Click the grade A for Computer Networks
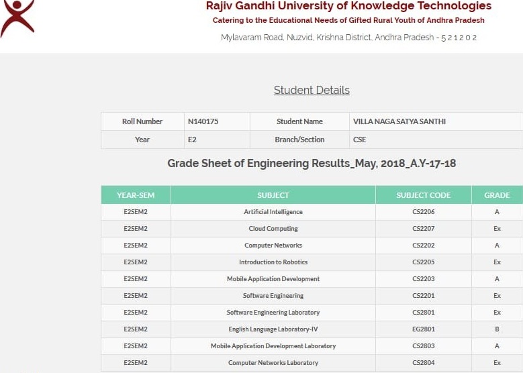The height and width of the screenshot is (373, 523). (x=497, y=246)
